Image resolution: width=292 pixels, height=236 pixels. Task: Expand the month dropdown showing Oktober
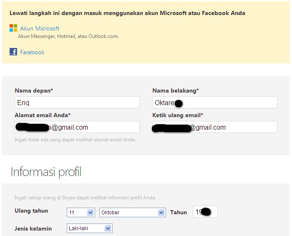pos(132,212)
